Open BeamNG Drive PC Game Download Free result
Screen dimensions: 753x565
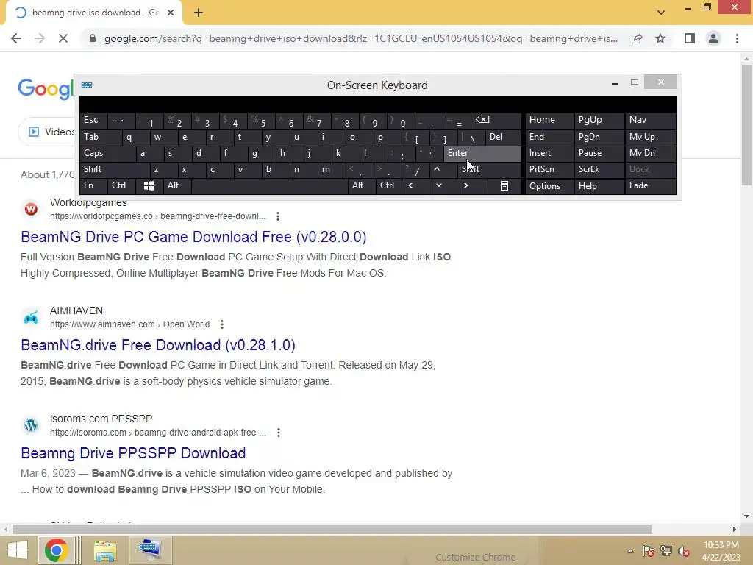(x=193, y=237)
